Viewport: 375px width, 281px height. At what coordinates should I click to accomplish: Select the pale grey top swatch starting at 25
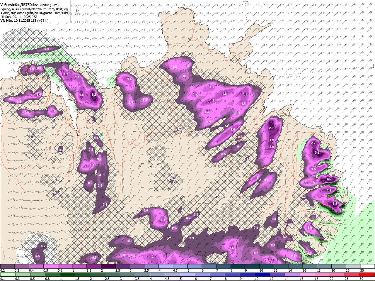point(353,266)
